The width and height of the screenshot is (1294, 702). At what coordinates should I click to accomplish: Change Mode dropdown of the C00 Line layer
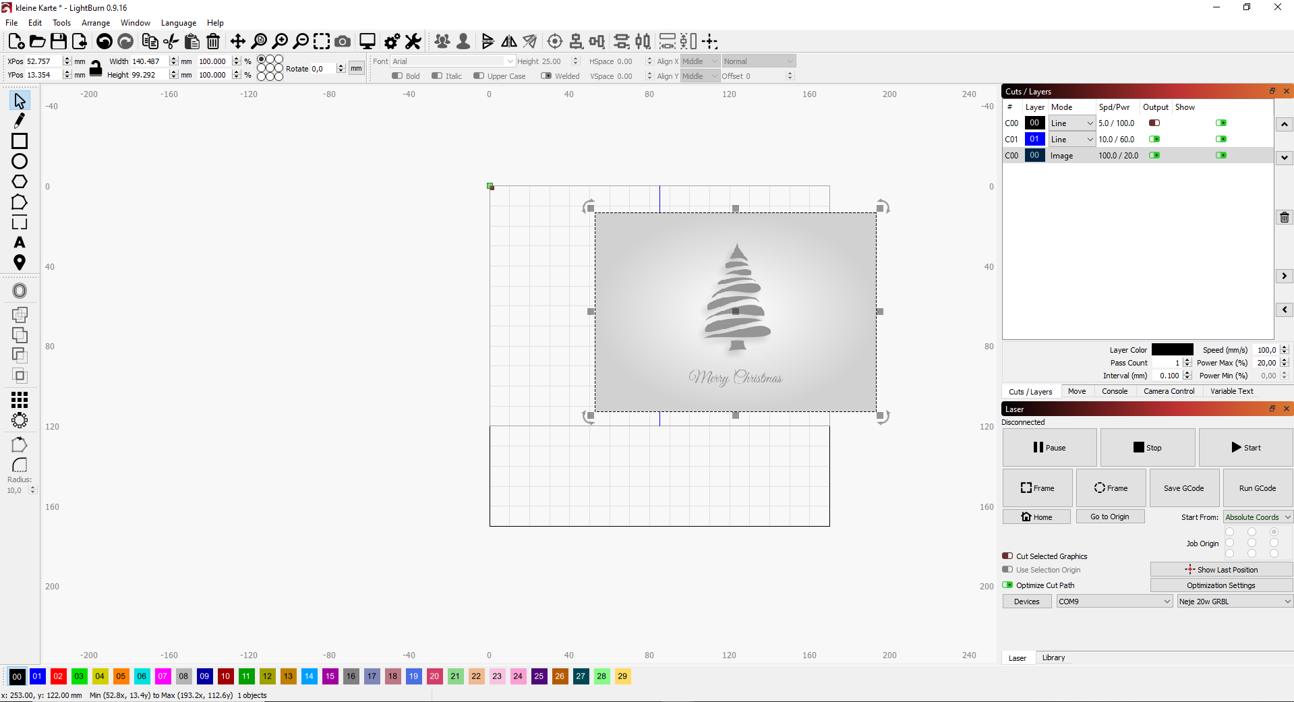point(1071,123)
